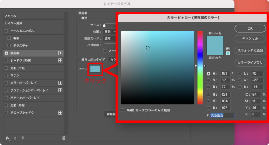
Task: Move effect down with arrow icon
Action: [x=23, y=138]
